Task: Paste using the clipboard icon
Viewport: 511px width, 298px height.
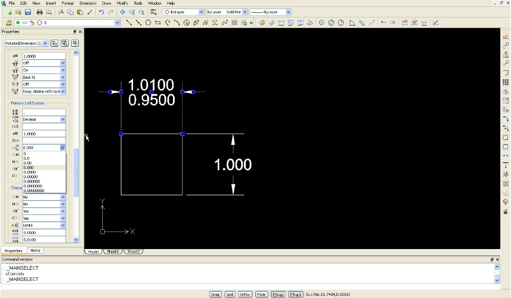Action: (80, 12)
